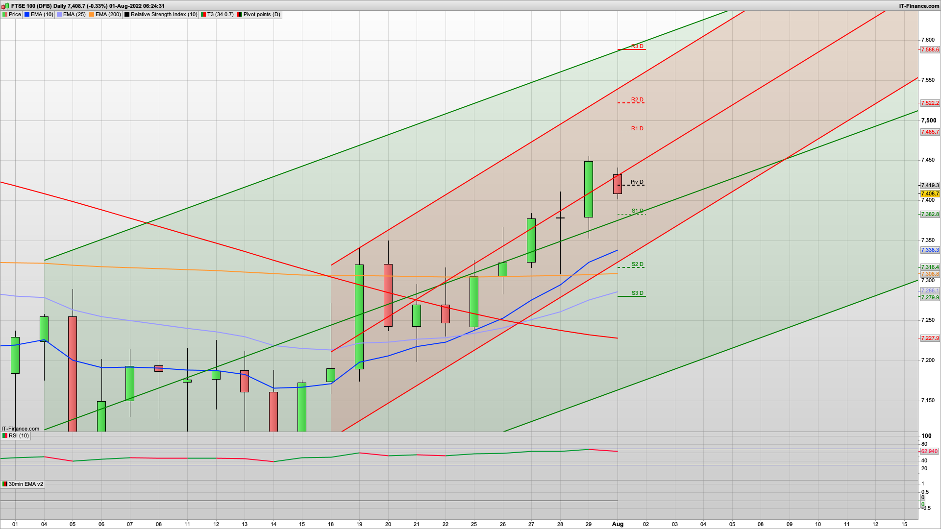Screen dimensions: 941x529
Task: Click the 18 date label on the time axis
Action: 331,524
